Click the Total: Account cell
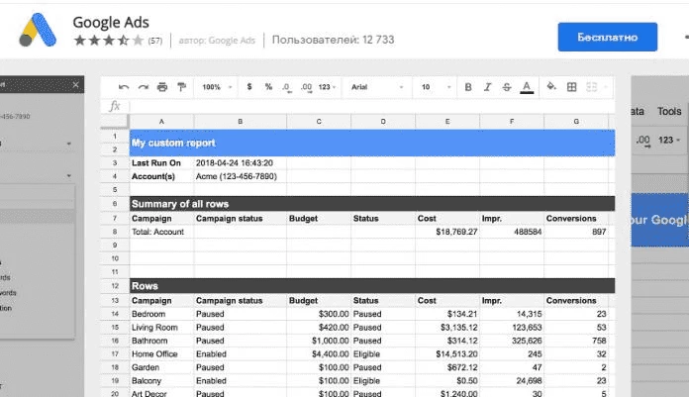 161,232
